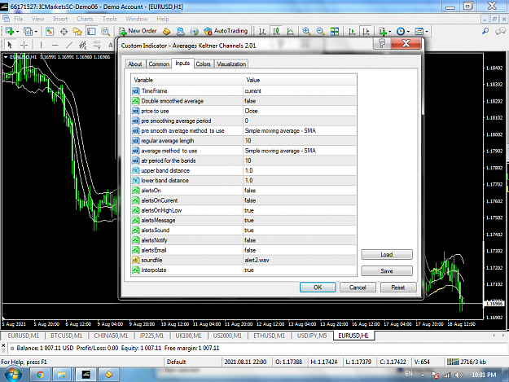Open the Charts menu
The width and height of the screenshot is (509, 382).
pyautogui.click(x=85, y=19)
